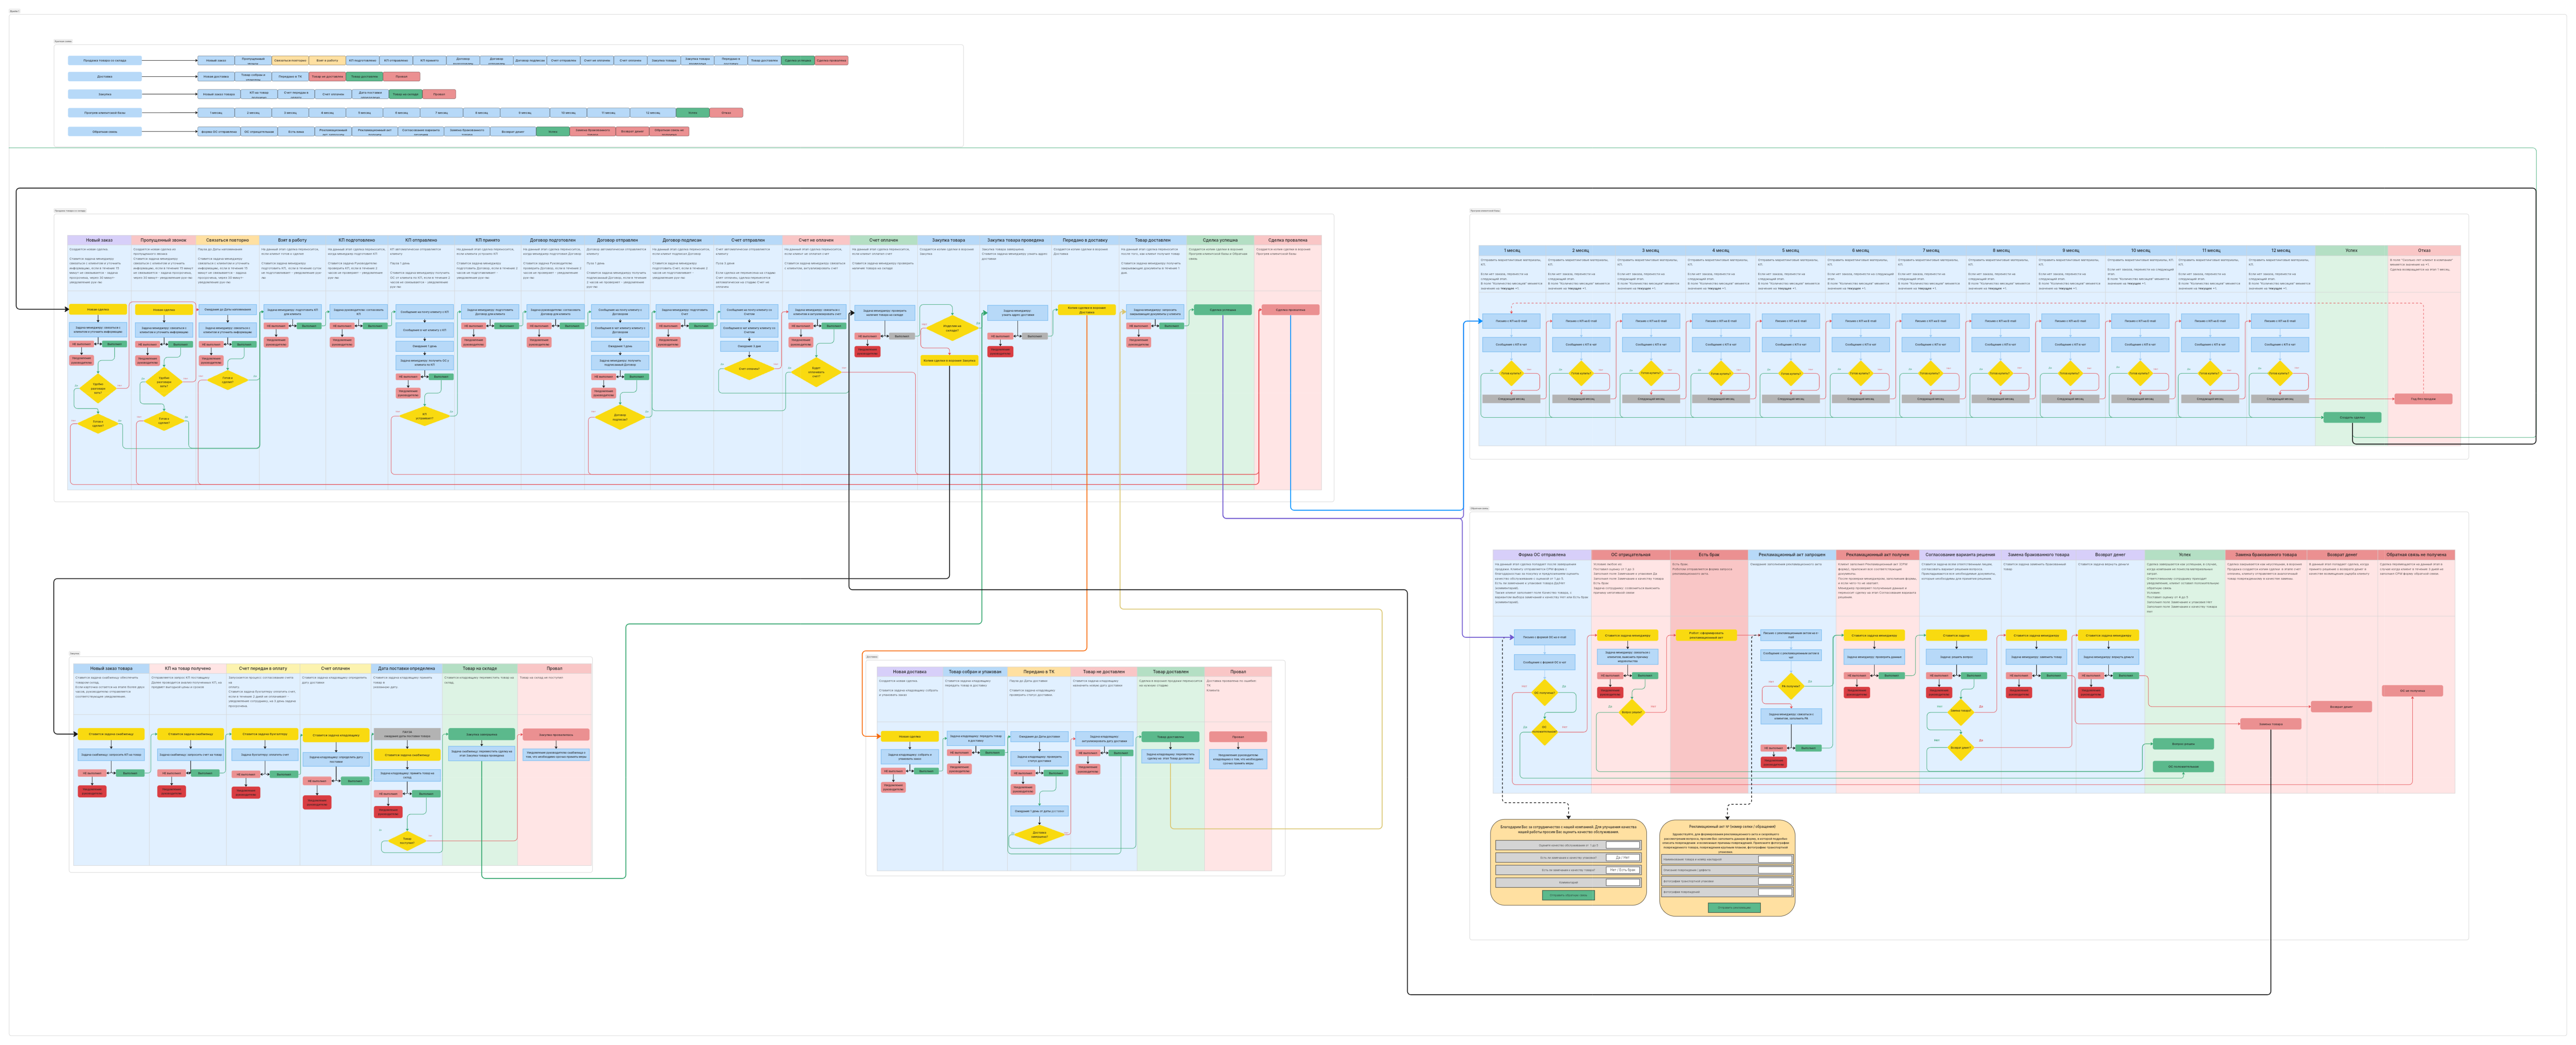This screenshot has width=2576, height=1045.
Task: Click the service quality rating input field
Action: [1623, 845]
